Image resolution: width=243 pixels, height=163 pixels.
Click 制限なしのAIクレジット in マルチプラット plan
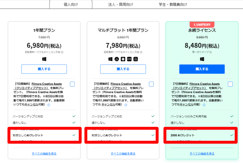pyautogui.click(x=107, y=135)
